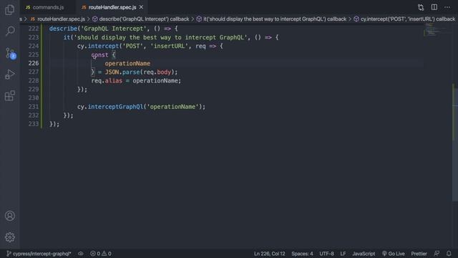The height and width of the screenshot is (258, 458).
Task: Change end-of-line sequence via LF
Action: coord(343,254)
